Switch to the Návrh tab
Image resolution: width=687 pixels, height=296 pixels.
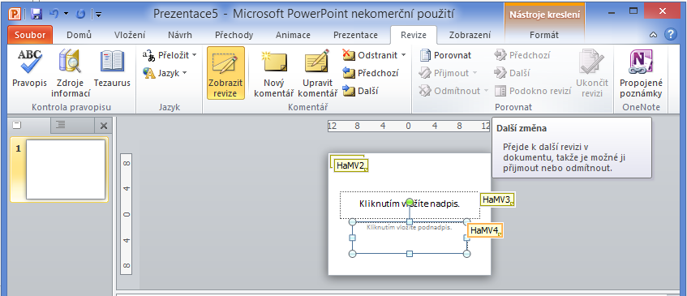179,35
